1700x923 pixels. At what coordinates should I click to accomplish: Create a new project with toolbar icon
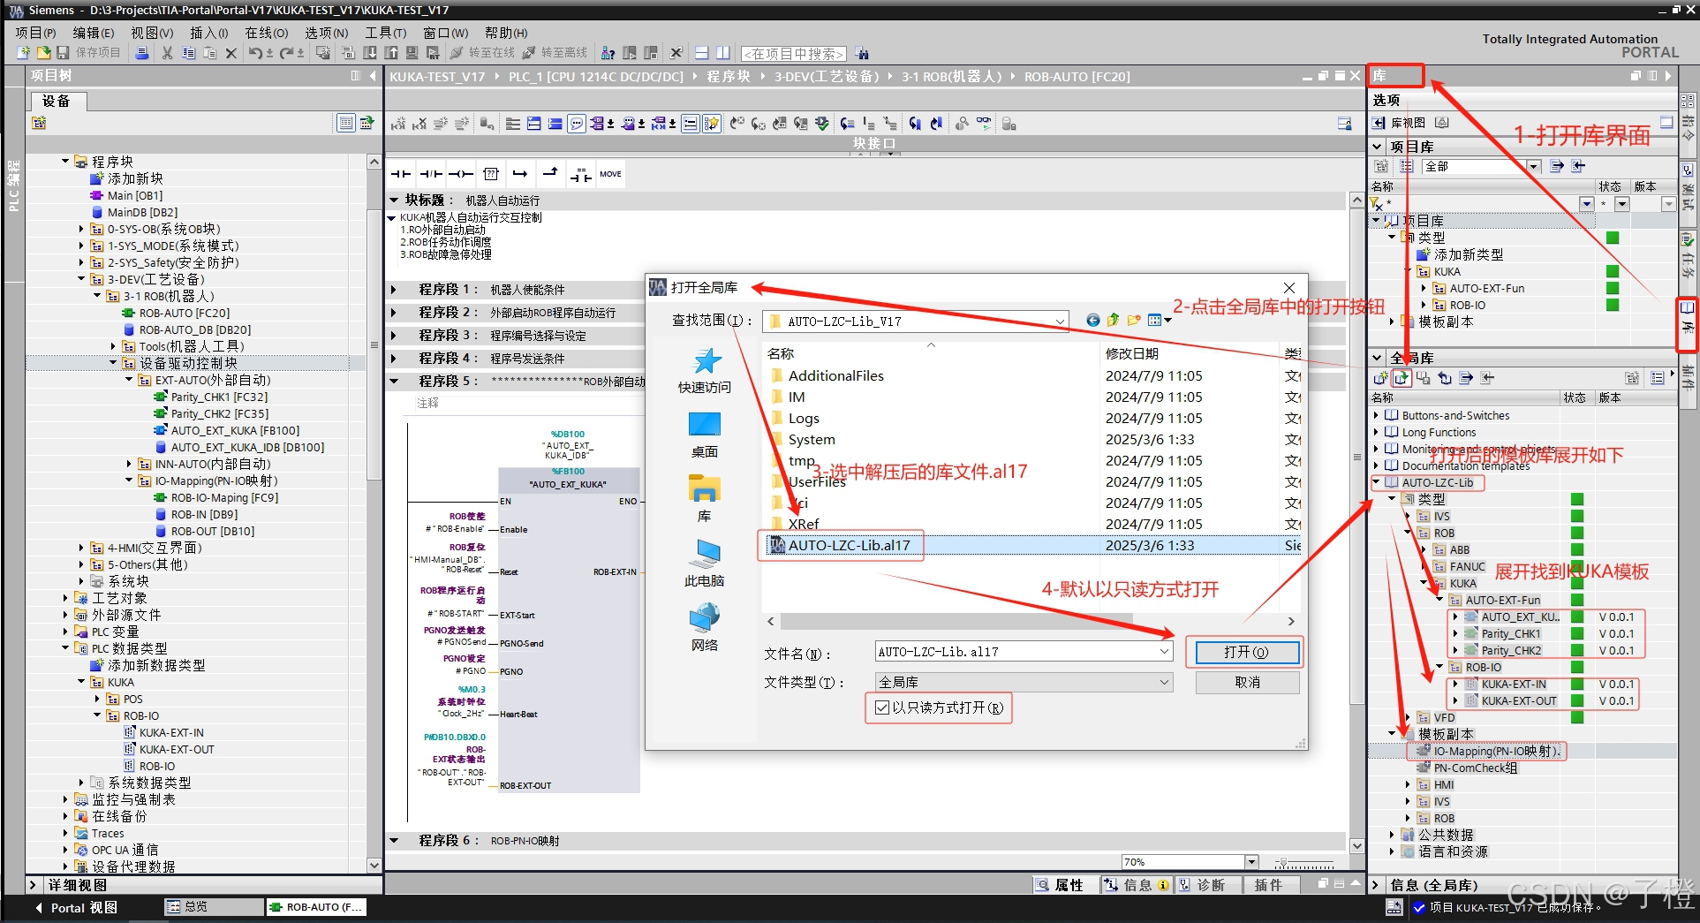tap(24, 53)
